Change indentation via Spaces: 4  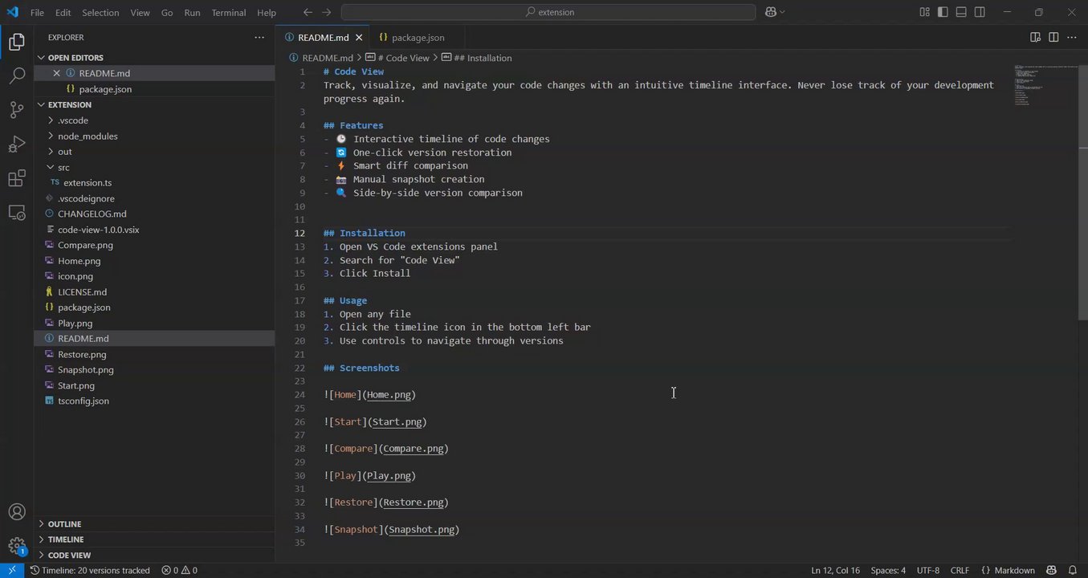pyautogui.click(x=888, y=570)
